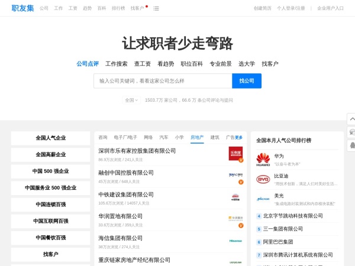Click the 乐有家 red company logo

(235, 153)
